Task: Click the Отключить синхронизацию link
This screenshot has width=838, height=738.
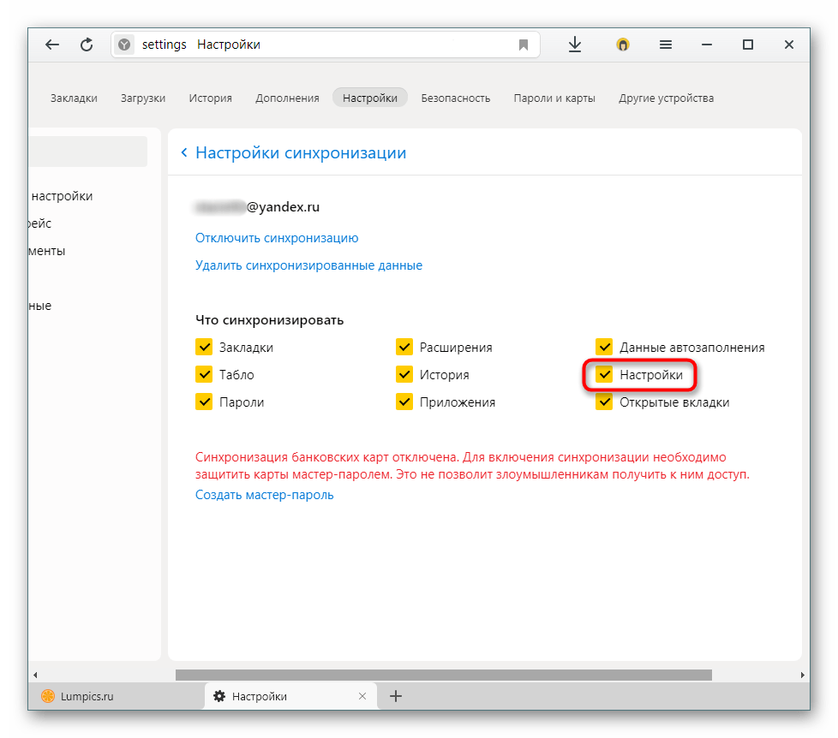Action: [x=277, y=238]
